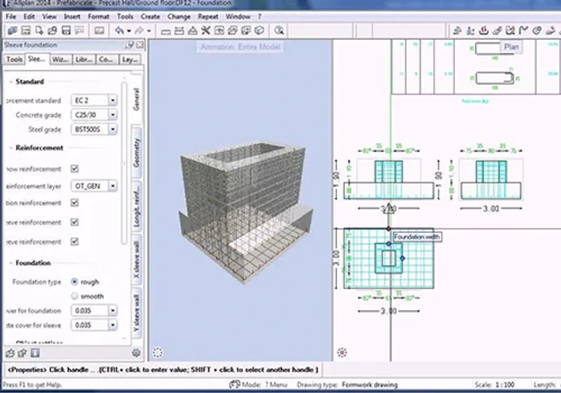The width and height of the screenshot is (561, 393).
Task: Click the Animation: Entire Model viewport label
Action: coord(240,47)
